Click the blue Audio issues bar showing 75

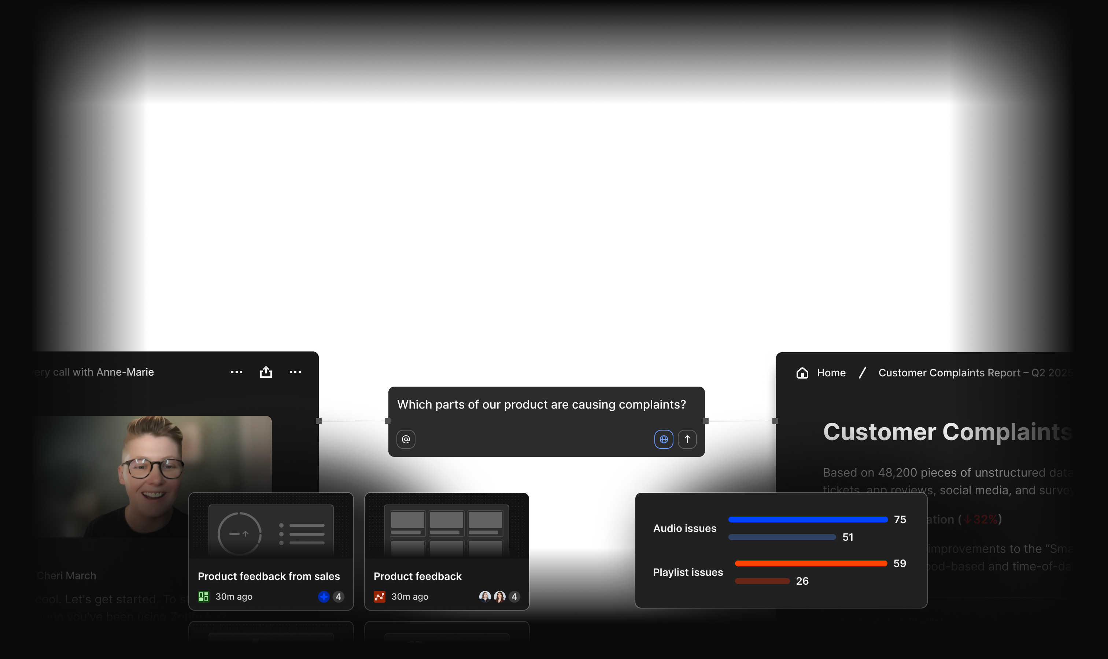click(807, 520)
